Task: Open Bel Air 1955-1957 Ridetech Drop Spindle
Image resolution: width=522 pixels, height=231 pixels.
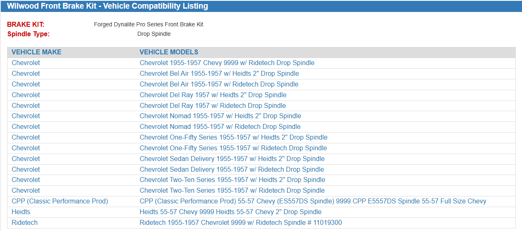Action: [x=219, y=84]
